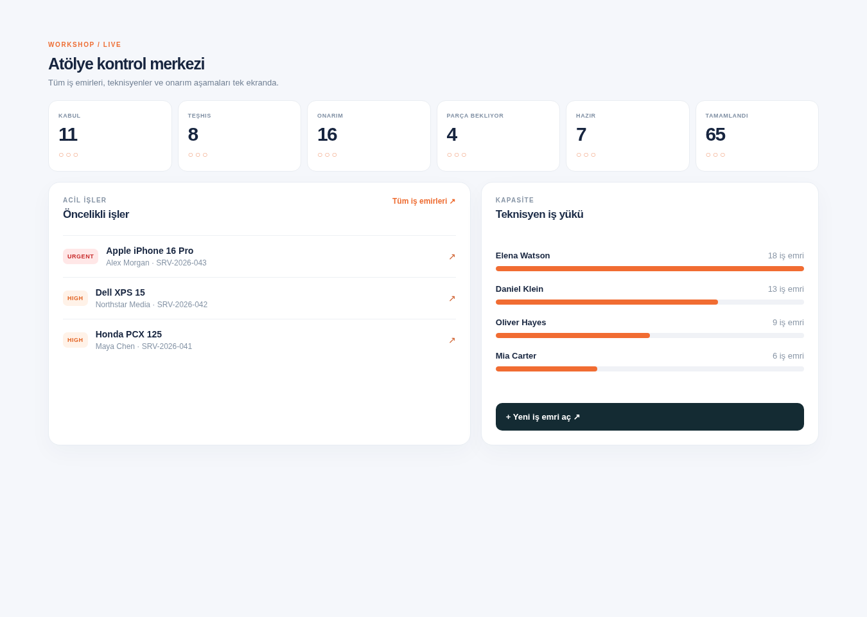Click the HIGH badge beside Dell XPS 15
This screenshot has width=867, height=617.
[x=75, y=298]
